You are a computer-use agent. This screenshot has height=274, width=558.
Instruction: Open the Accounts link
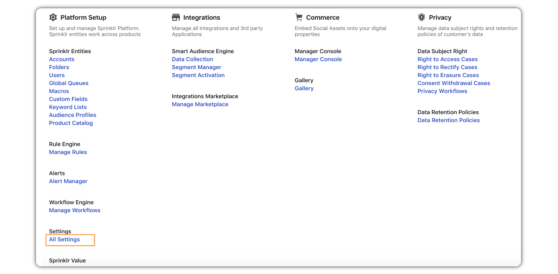[x=62, y=59]
